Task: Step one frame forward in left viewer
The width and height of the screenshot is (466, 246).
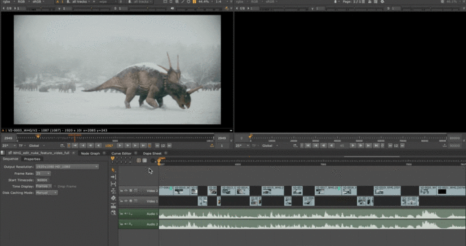Action: pyautogui.click(x=128, y=146)
